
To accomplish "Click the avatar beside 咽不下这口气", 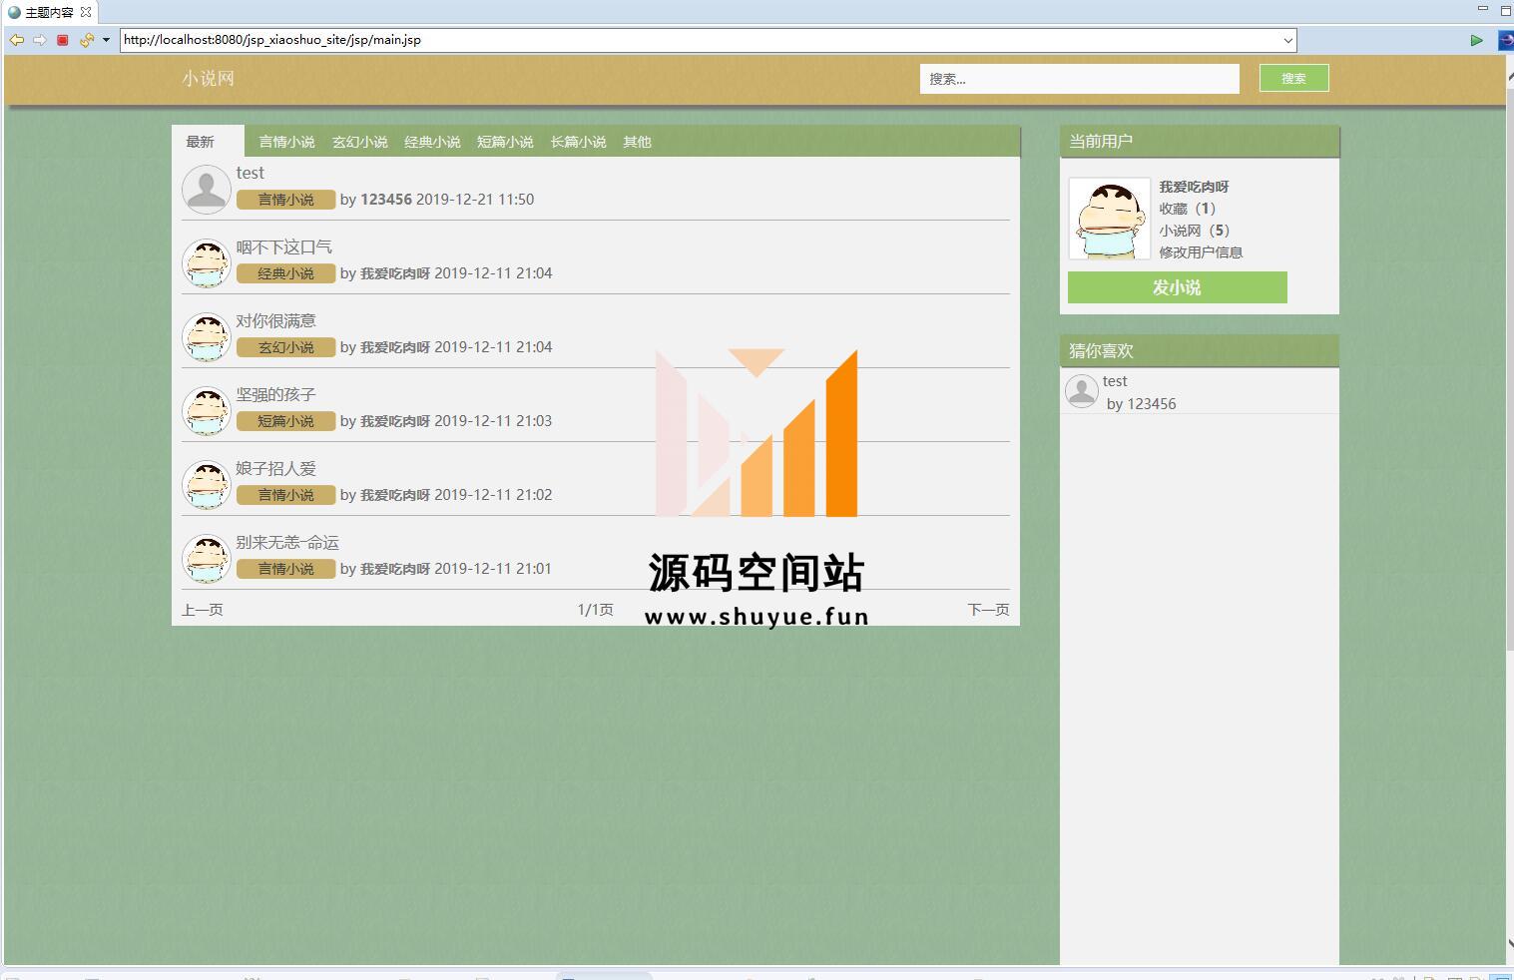I will point(207,263).
